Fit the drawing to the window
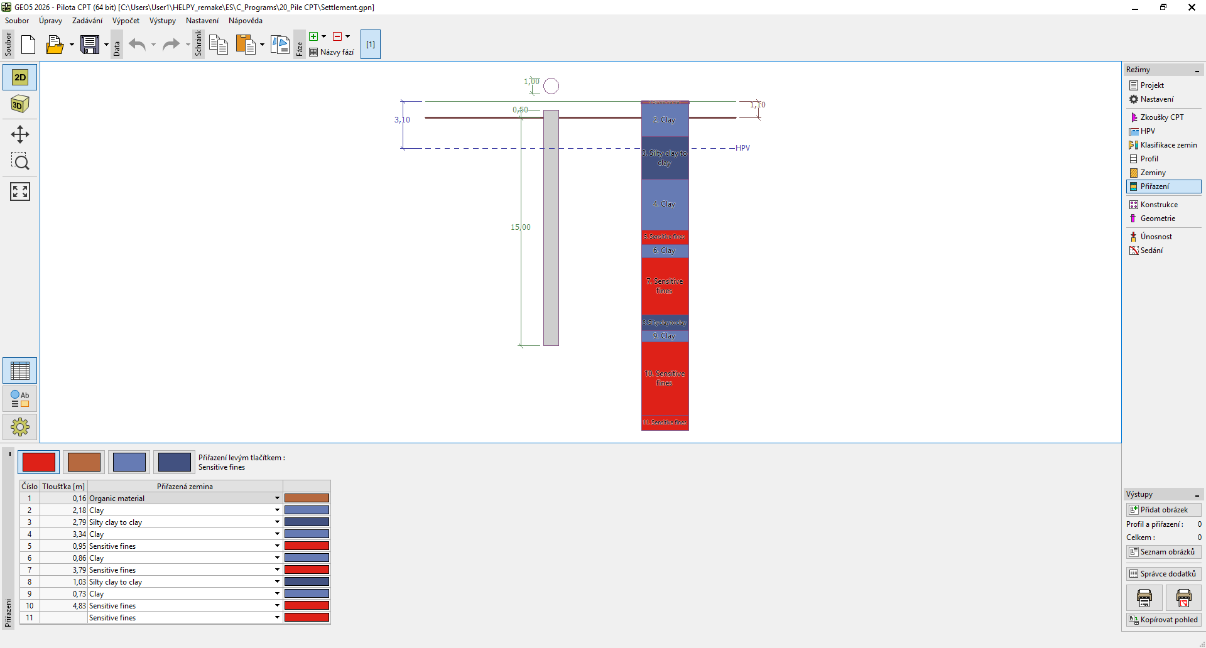This screenshot has height=648, width=1206. [19, 192]
